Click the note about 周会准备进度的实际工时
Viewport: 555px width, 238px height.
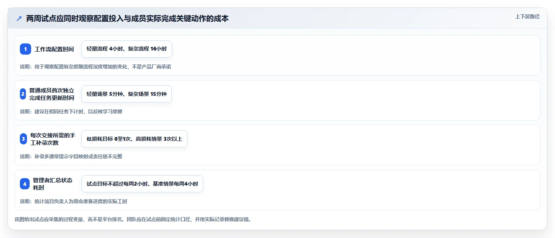[73, 201]
